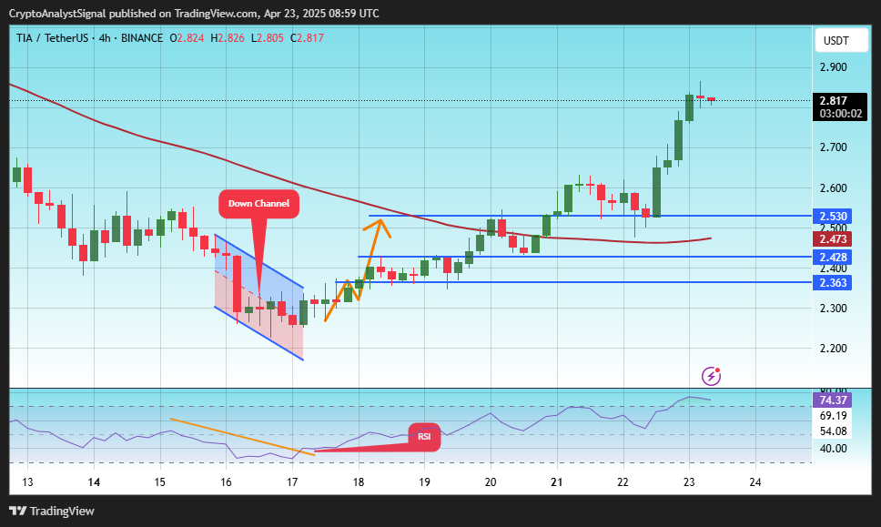Click the 2.600 price scale label
The image size is (881, 527).
click(834, 188)
